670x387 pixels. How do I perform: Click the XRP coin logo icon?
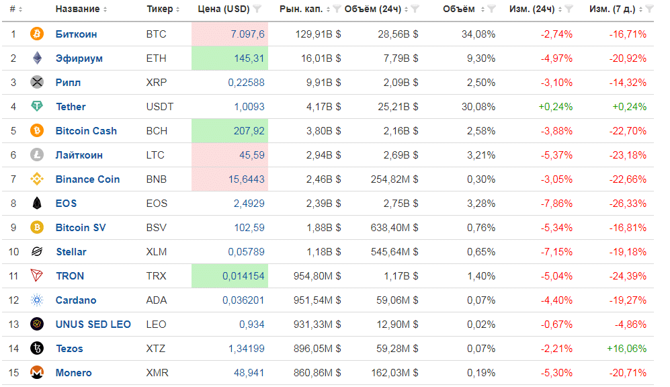(37, 83)
